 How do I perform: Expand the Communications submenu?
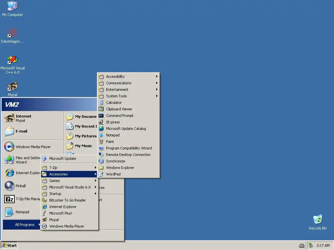point(129,83)
